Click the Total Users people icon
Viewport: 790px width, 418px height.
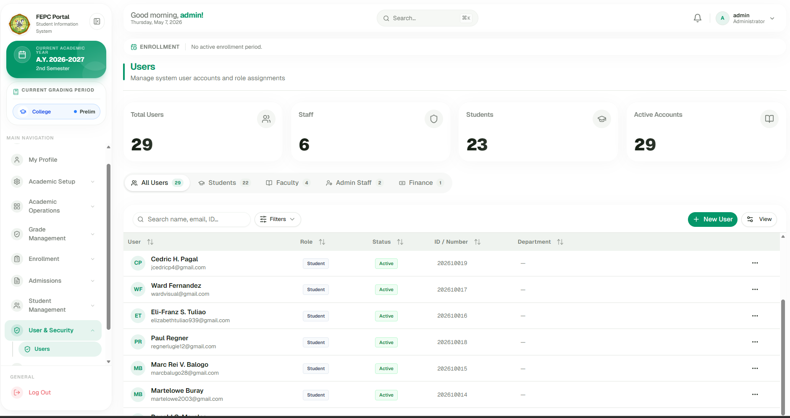(x=266, y=119)
